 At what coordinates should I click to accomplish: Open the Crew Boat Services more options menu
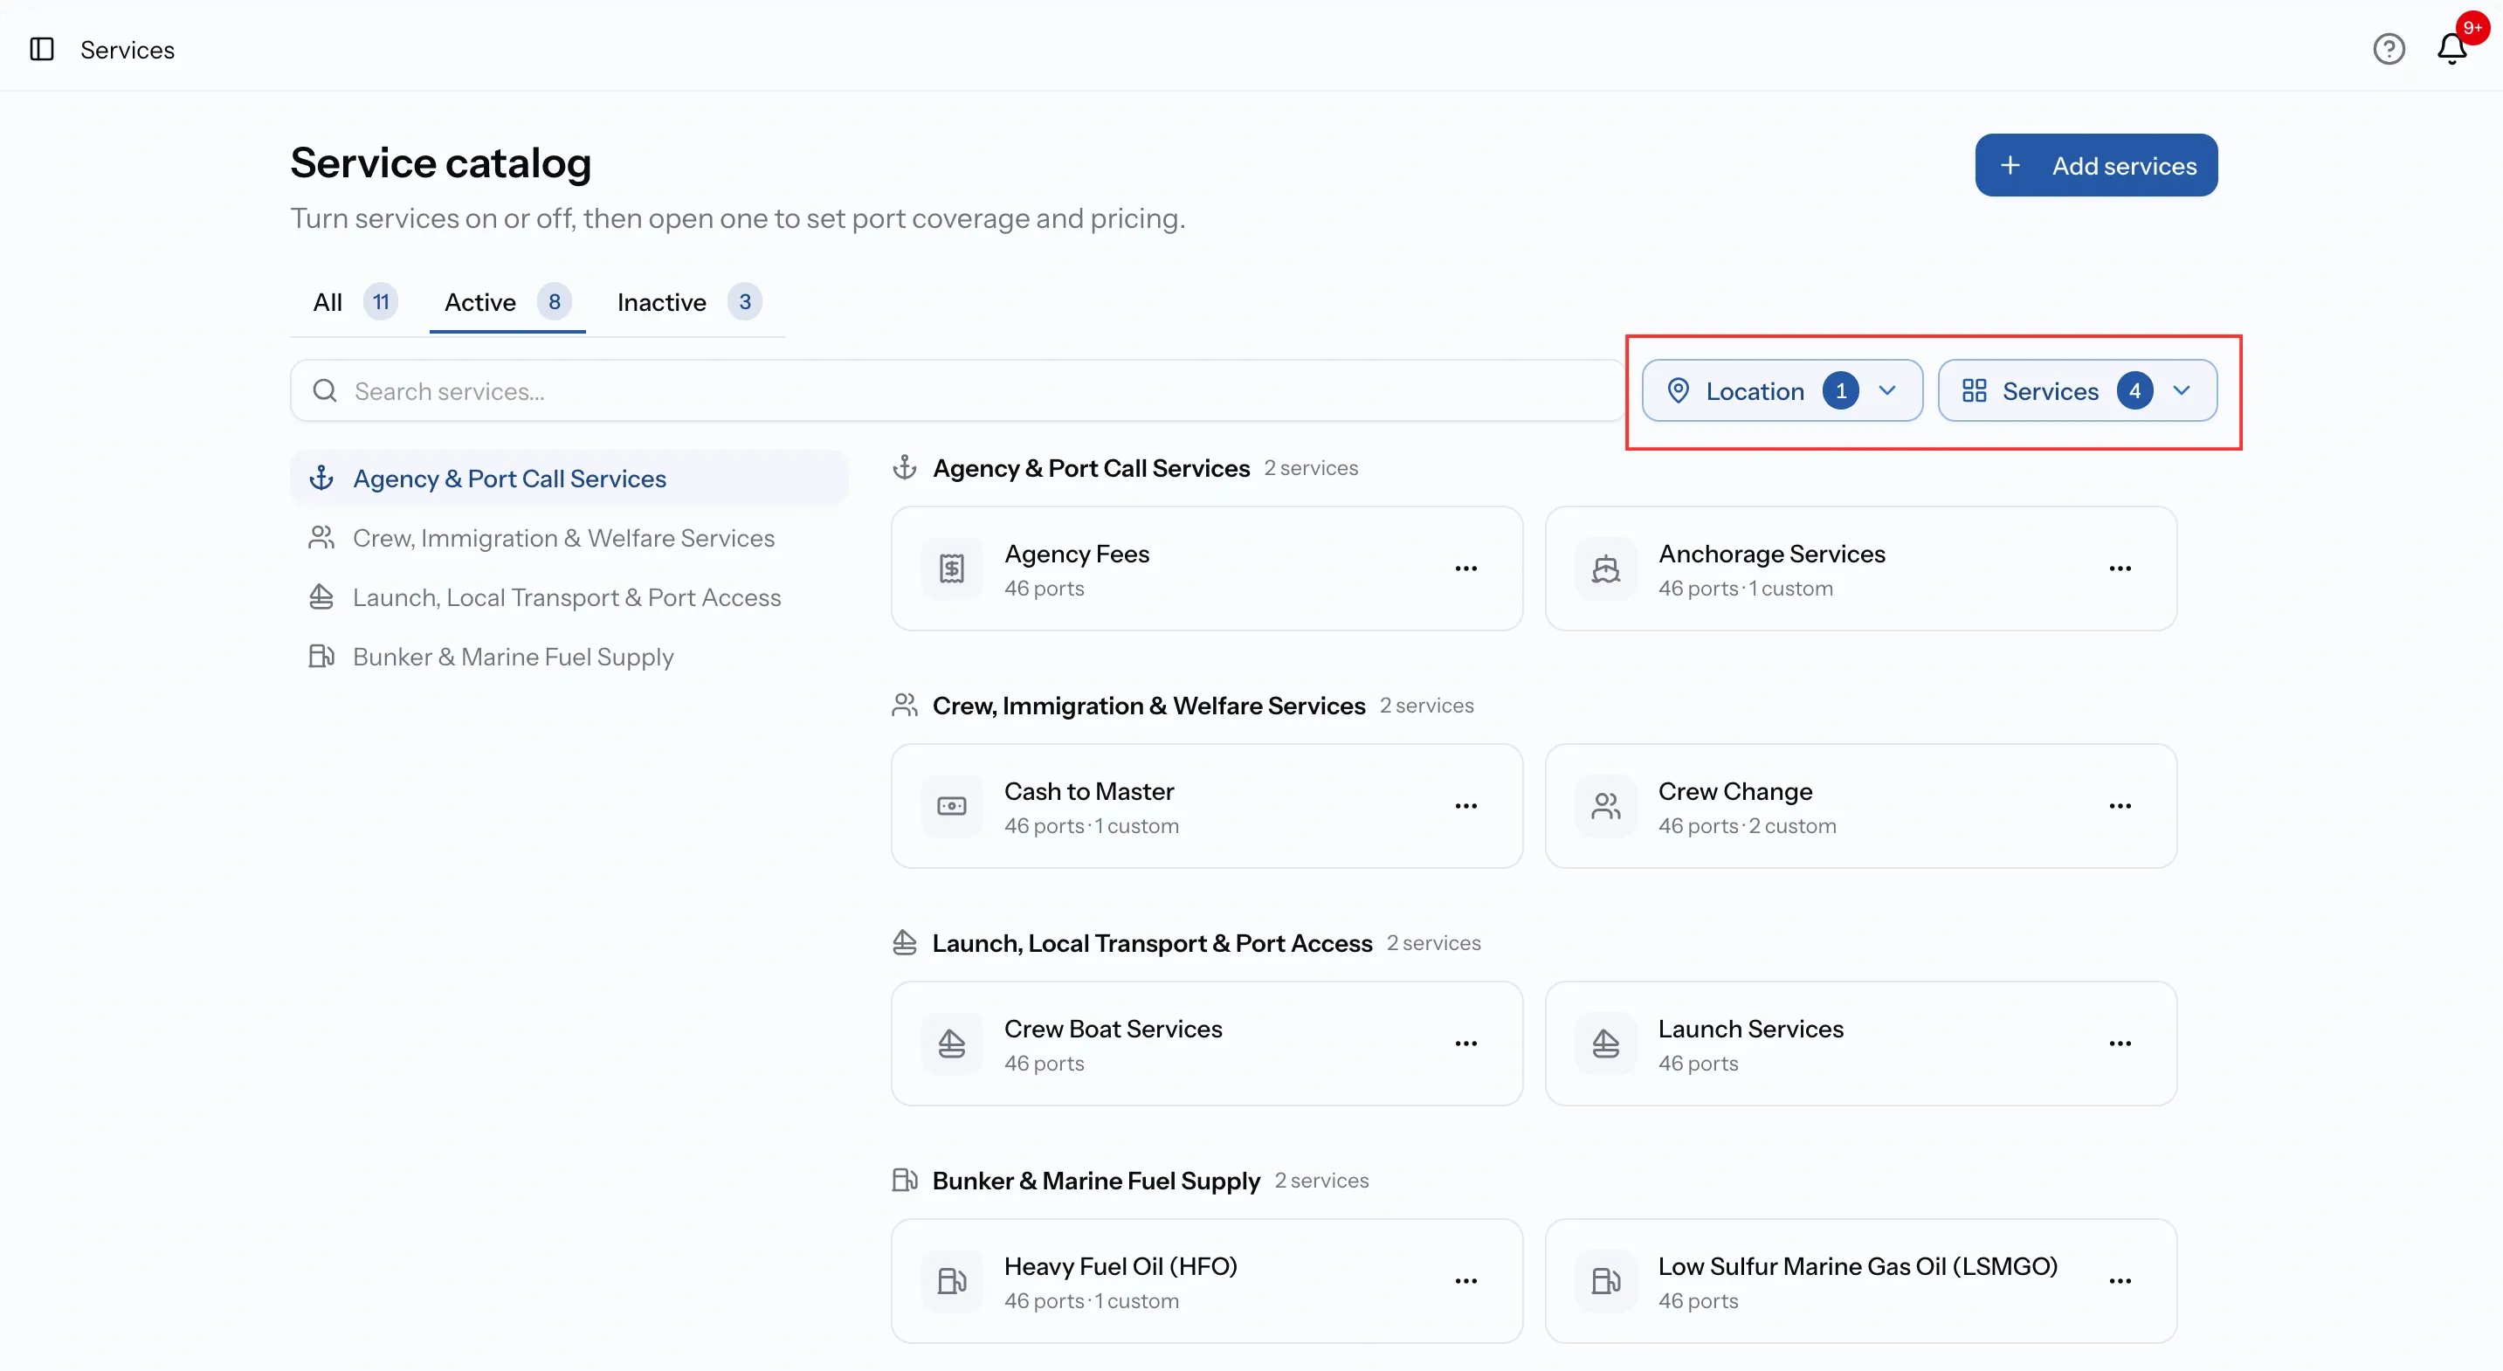coord(1465,1044)
